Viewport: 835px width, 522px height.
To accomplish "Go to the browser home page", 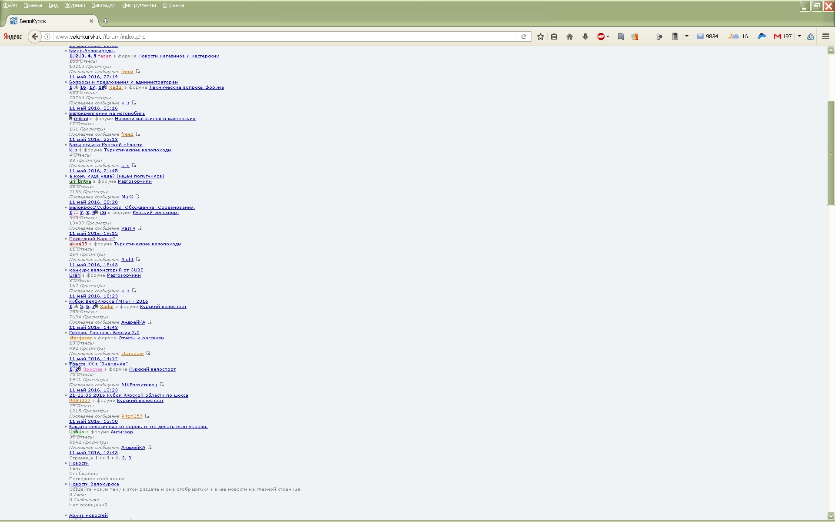I will pos(569,37).
